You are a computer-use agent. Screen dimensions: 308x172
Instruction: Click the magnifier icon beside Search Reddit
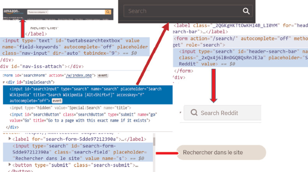pos(194,113)
